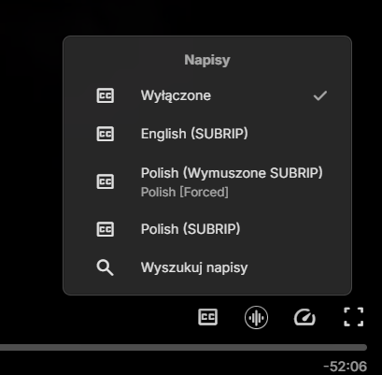
Task: Click the CC icon beside English (SUBRIP)
Action: 106,134
